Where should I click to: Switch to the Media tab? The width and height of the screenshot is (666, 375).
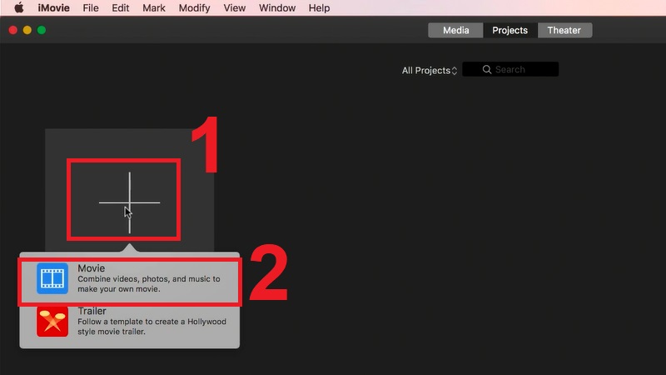455,30
